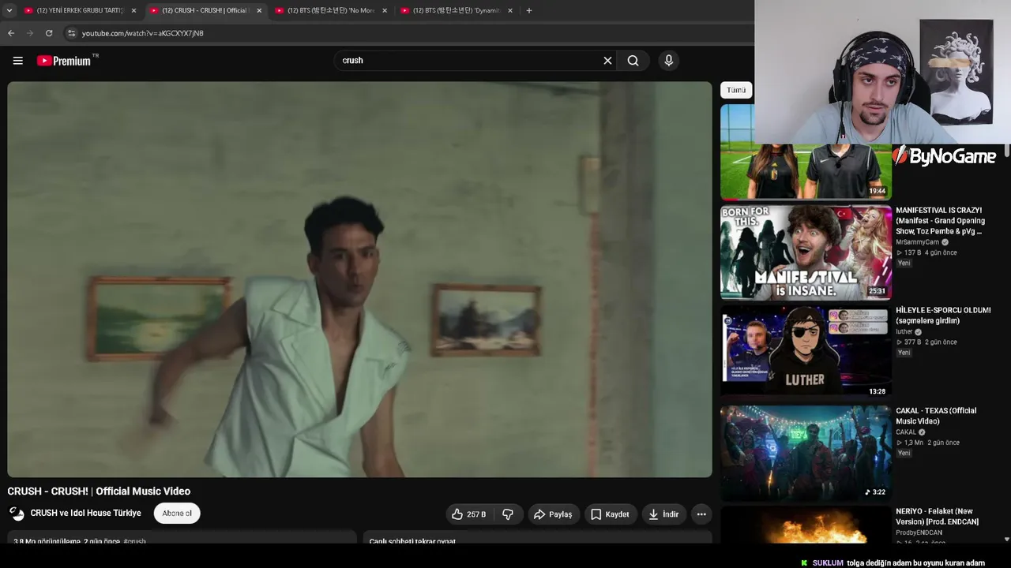The width and height of the screenshot is (1011, 568).
Task: Open more actions three-dot menu
Action: tap(701, 514)
